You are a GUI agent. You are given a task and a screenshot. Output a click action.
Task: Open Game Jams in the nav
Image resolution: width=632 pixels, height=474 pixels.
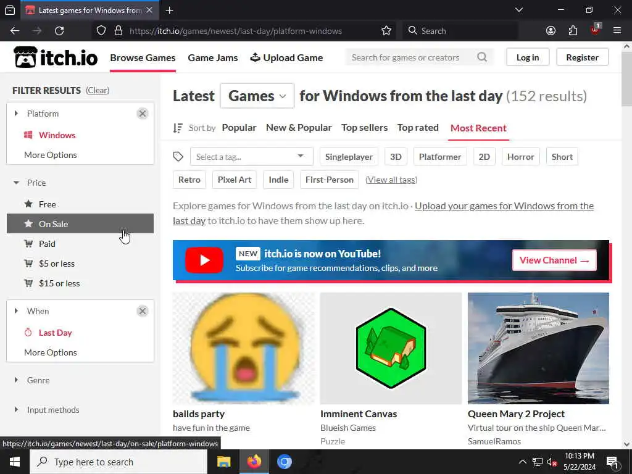pyautogui.click(x=213, y=57)
